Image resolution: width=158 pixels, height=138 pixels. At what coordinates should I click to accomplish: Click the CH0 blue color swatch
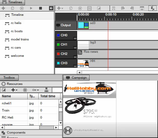tap(58, 35)
